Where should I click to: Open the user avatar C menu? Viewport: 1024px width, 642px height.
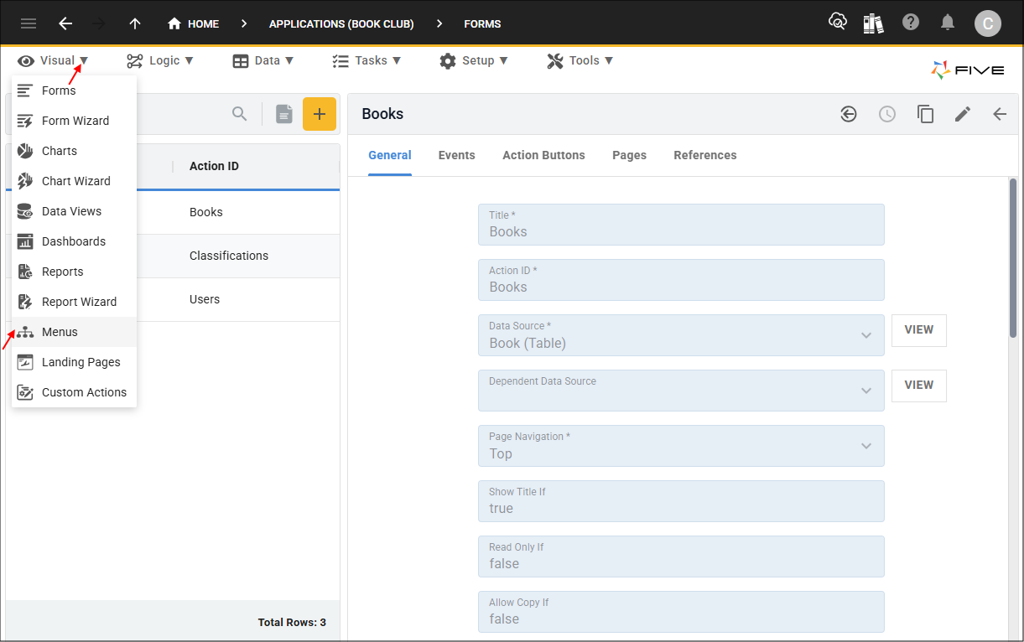pyautogui.click(x=987, y=23)
